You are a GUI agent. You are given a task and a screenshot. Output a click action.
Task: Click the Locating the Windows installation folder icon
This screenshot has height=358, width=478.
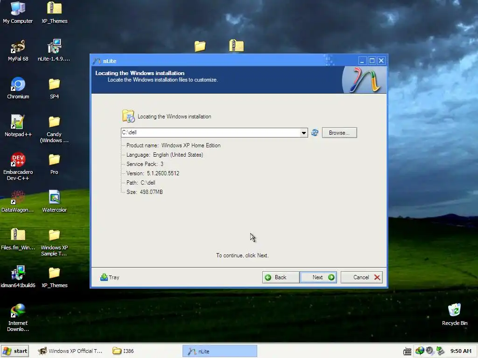[128, 116]
